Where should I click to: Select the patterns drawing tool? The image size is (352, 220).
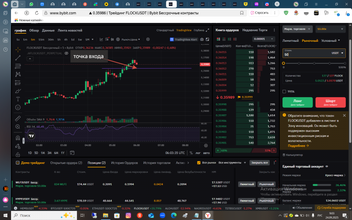[x=18, y=74]
